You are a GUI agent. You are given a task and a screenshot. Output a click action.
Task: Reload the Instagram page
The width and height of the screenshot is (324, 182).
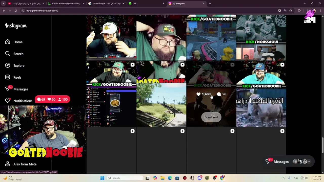[16, 11]
